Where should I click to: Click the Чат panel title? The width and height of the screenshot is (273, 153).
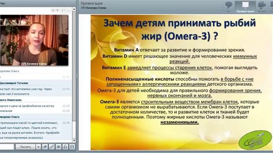(3, 3)
